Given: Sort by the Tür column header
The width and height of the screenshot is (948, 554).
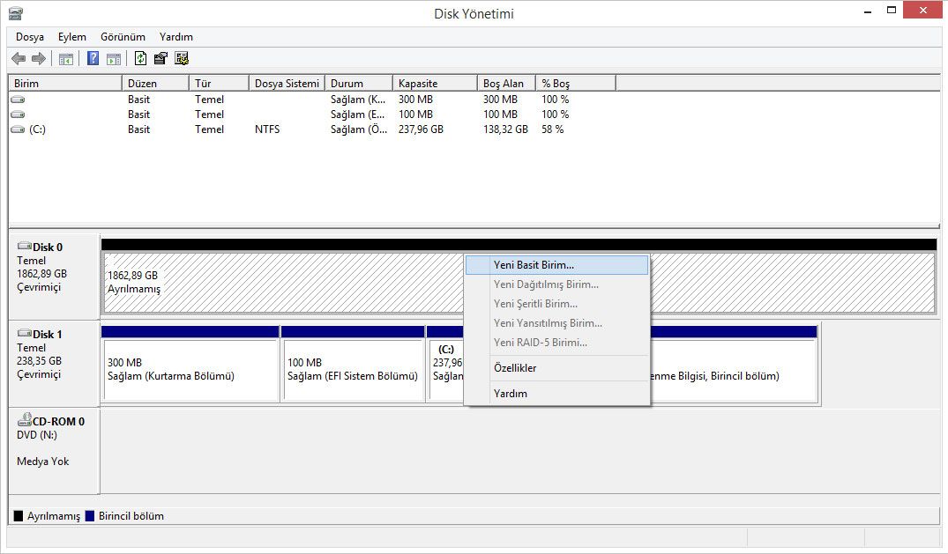Looking at the screenshot, I should tap(219, 84).
